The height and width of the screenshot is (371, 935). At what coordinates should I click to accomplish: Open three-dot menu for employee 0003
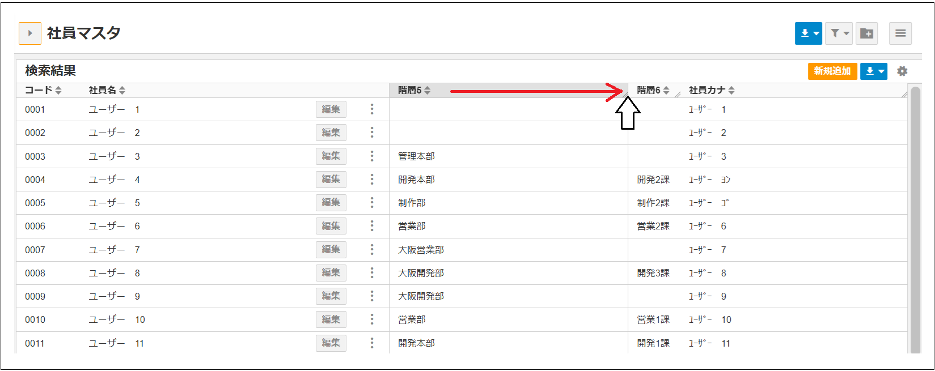372,156
